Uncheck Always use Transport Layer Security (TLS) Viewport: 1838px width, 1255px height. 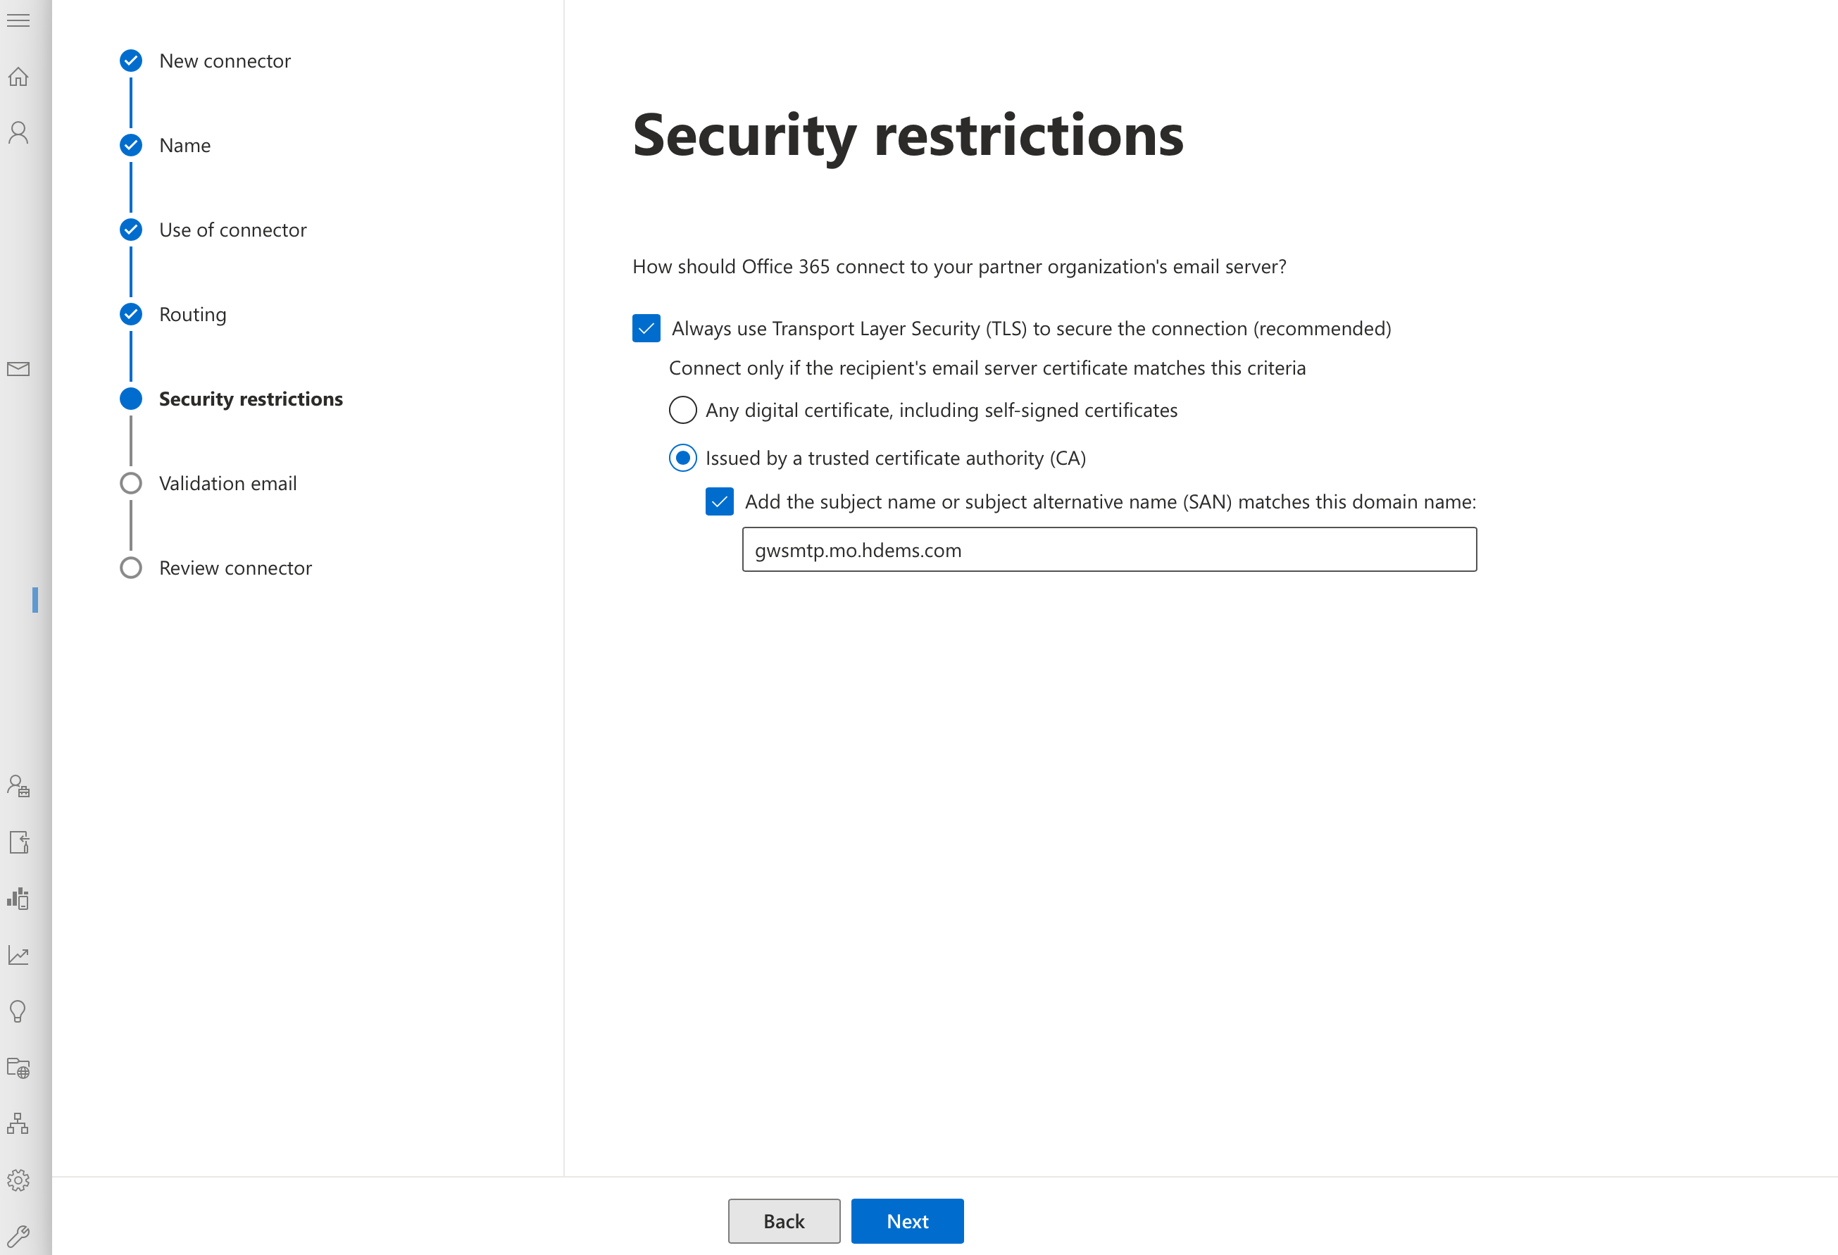tap(646, 328)
